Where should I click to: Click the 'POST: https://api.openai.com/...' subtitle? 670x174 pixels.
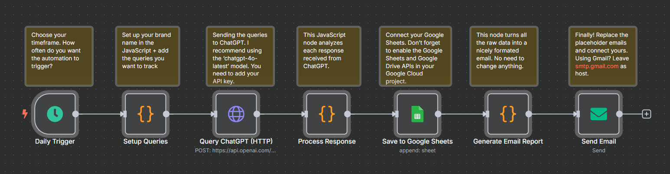pos(235,151)
